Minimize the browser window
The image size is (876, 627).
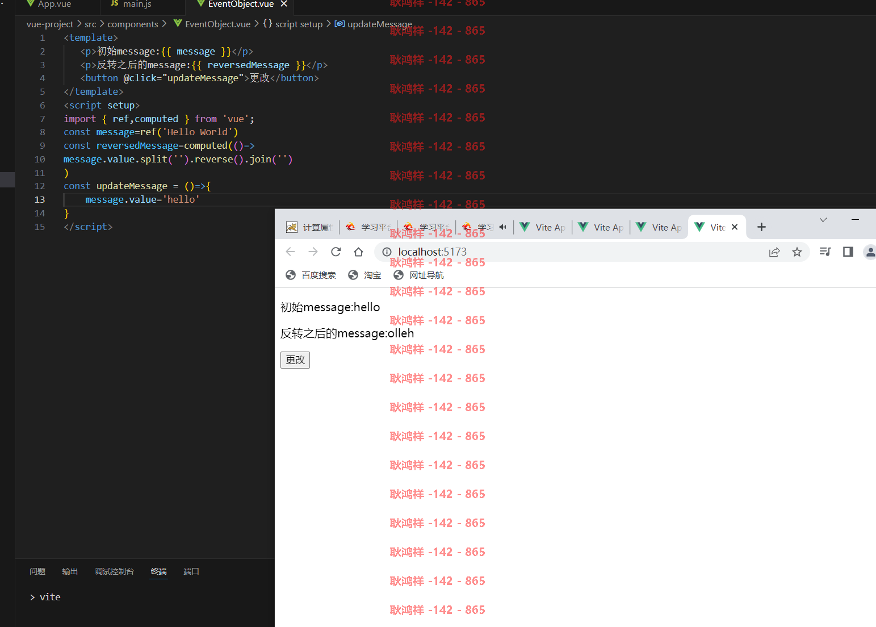pos(855,219)
